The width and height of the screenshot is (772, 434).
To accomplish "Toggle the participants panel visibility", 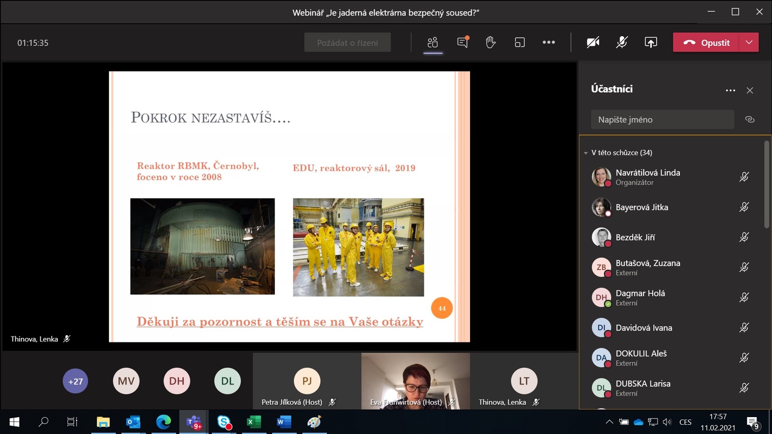I will tap(433, 42).
